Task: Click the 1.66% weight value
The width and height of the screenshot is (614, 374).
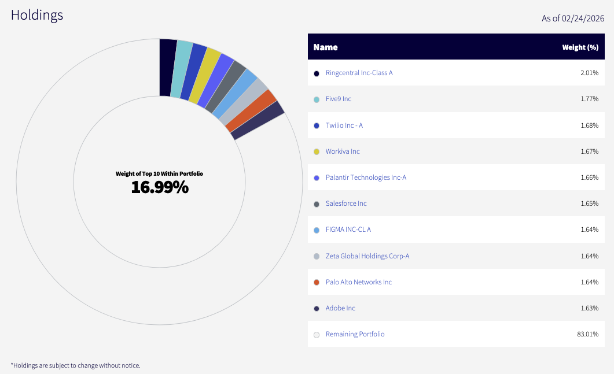Action: pos(589,177)
